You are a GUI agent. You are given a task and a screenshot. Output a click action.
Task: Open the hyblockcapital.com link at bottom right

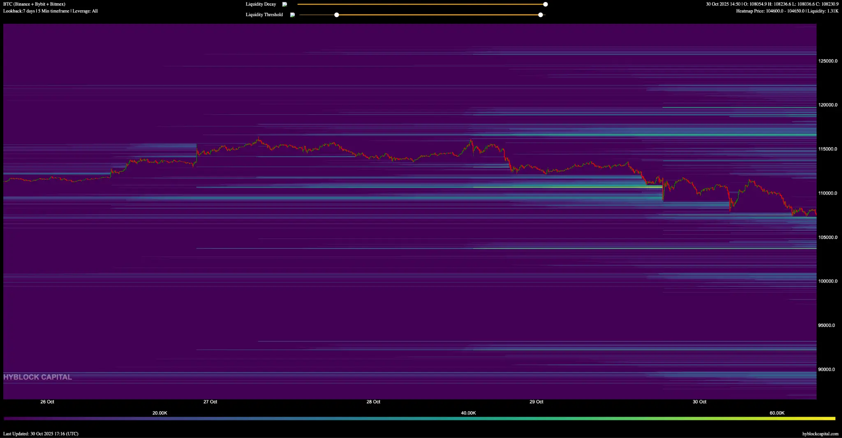(820, 433)
